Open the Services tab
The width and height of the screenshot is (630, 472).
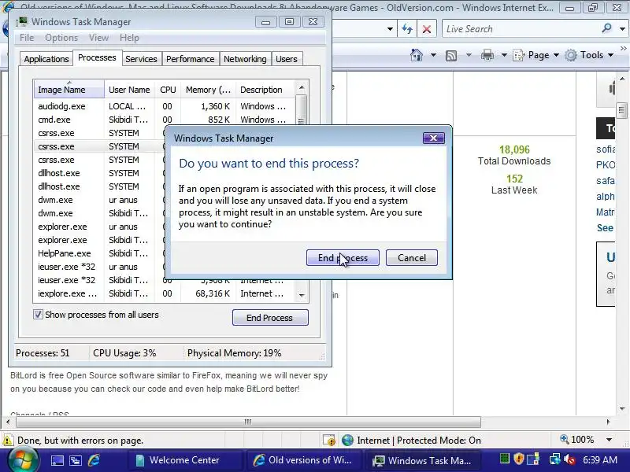pyautogui.click(x=141, y=59)
